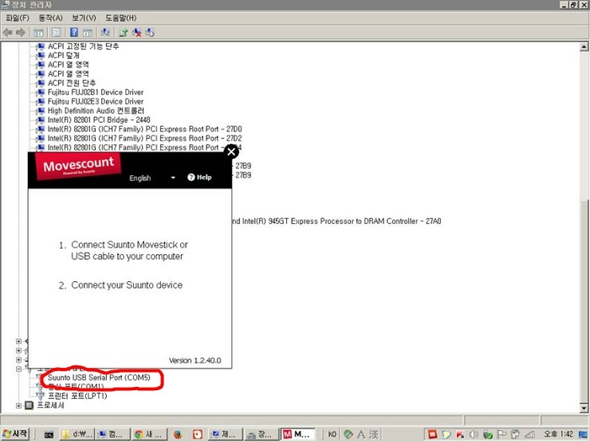Screen dimensions: 590x442
Task: Select ACPI 전원 단추 device
Action: tap(72, 83)
